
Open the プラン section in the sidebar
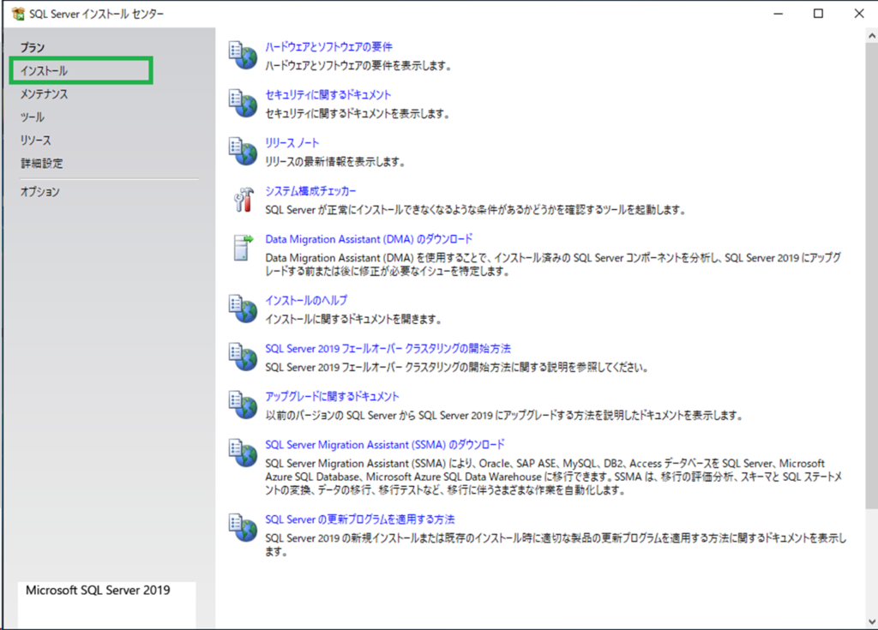(33, 48)
